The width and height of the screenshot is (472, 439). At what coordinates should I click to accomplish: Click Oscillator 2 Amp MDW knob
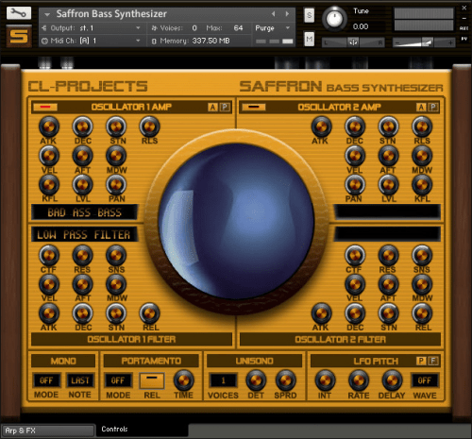422,156
